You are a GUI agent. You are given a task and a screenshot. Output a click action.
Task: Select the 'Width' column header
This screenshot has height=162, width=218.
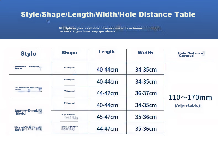click(145, 53)
